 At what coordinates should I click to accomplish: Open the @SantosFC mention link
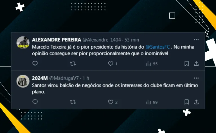(x=157, y=47)
